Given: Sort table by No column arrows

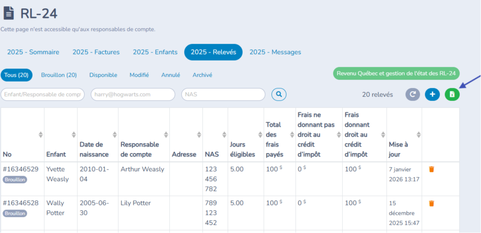Looking at the screenshot, I should [x=41, y=134].
